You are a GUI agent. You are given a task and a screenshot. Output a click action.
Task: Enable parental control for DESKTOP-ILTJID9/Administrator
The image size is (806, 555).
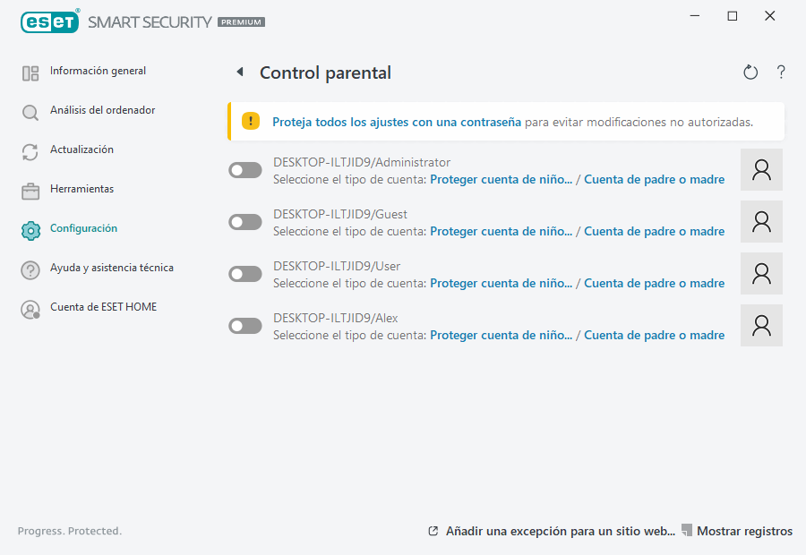coord(244,169)
